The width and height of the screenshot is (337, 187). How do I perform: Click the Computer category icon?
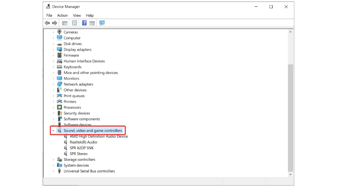(59, 38)
